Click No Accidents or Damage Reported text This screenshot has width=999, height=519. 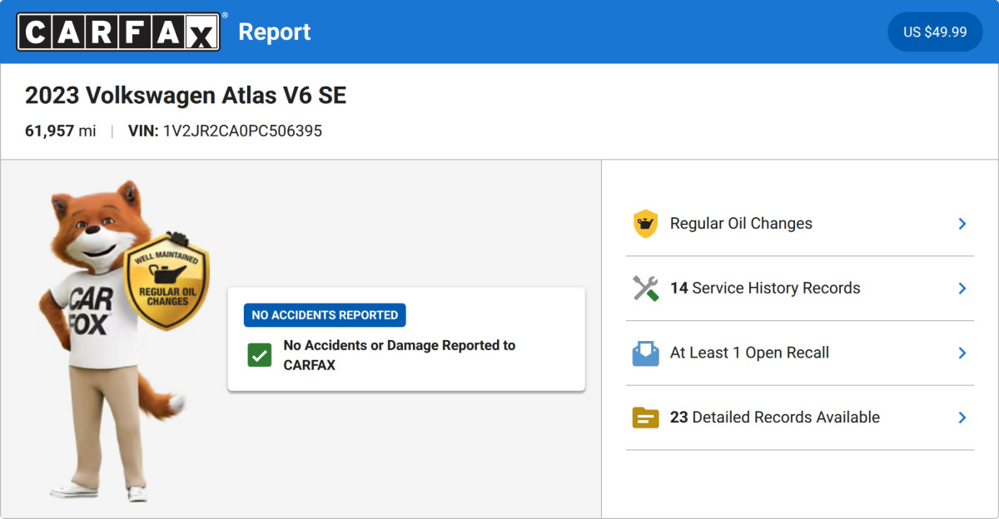click(x=400, y=355)
